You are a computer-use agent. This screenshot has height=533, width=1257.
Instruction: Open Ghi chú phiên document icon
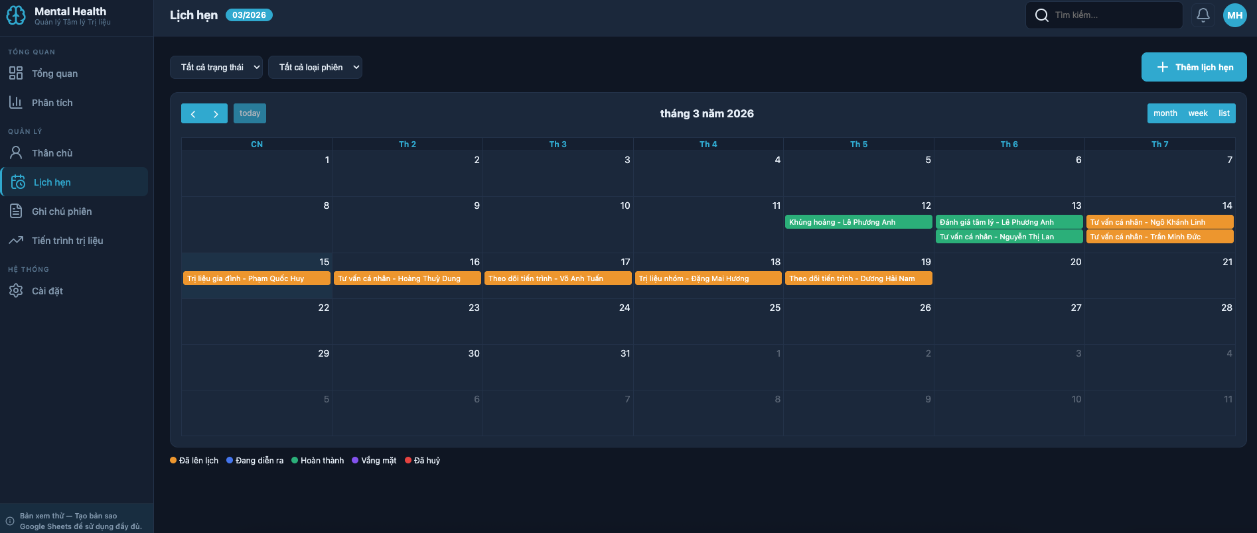[x=16, y=211]
